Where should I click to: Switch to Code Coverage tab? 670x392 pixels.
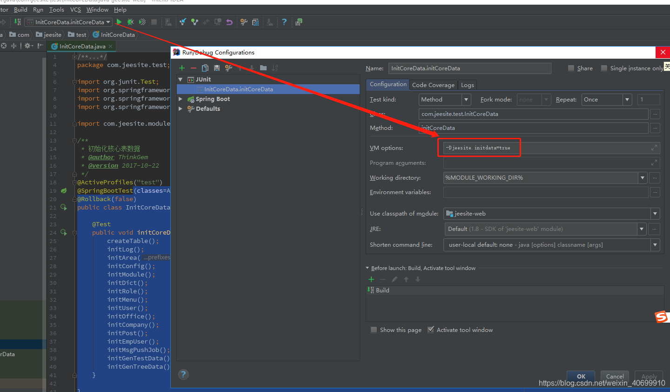433,85
